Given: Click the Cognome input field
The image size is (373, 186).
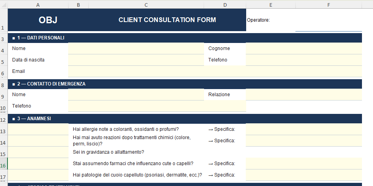Looking at the screenshot, I should pos(304,48).
